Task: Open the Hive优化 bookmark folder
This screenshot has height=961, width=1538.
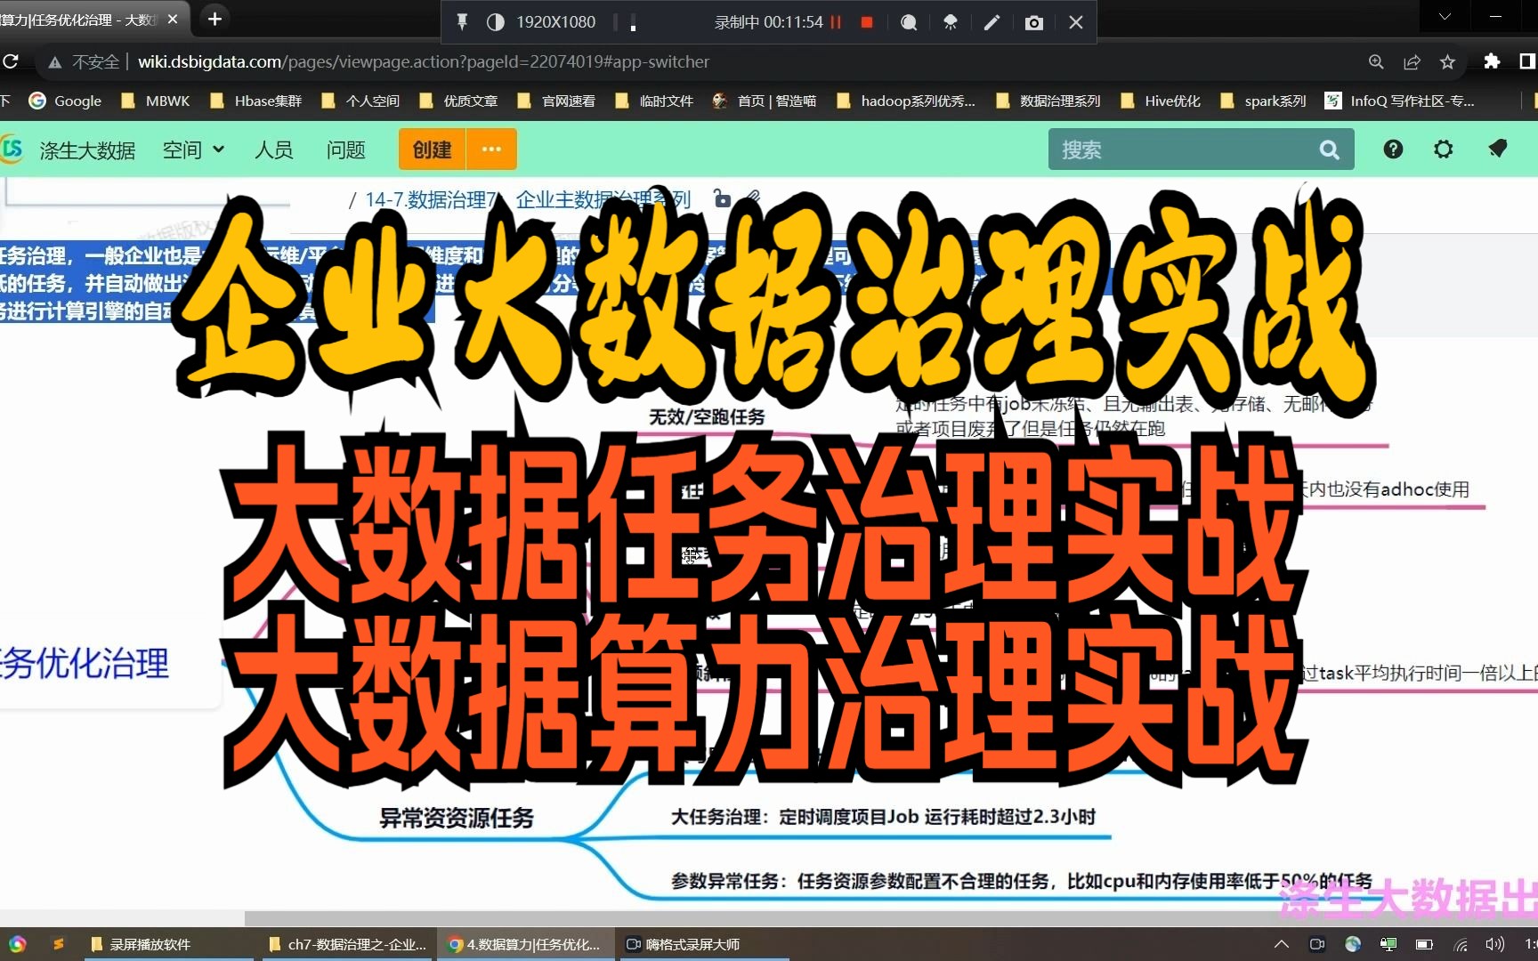Action: (1161, 101)
